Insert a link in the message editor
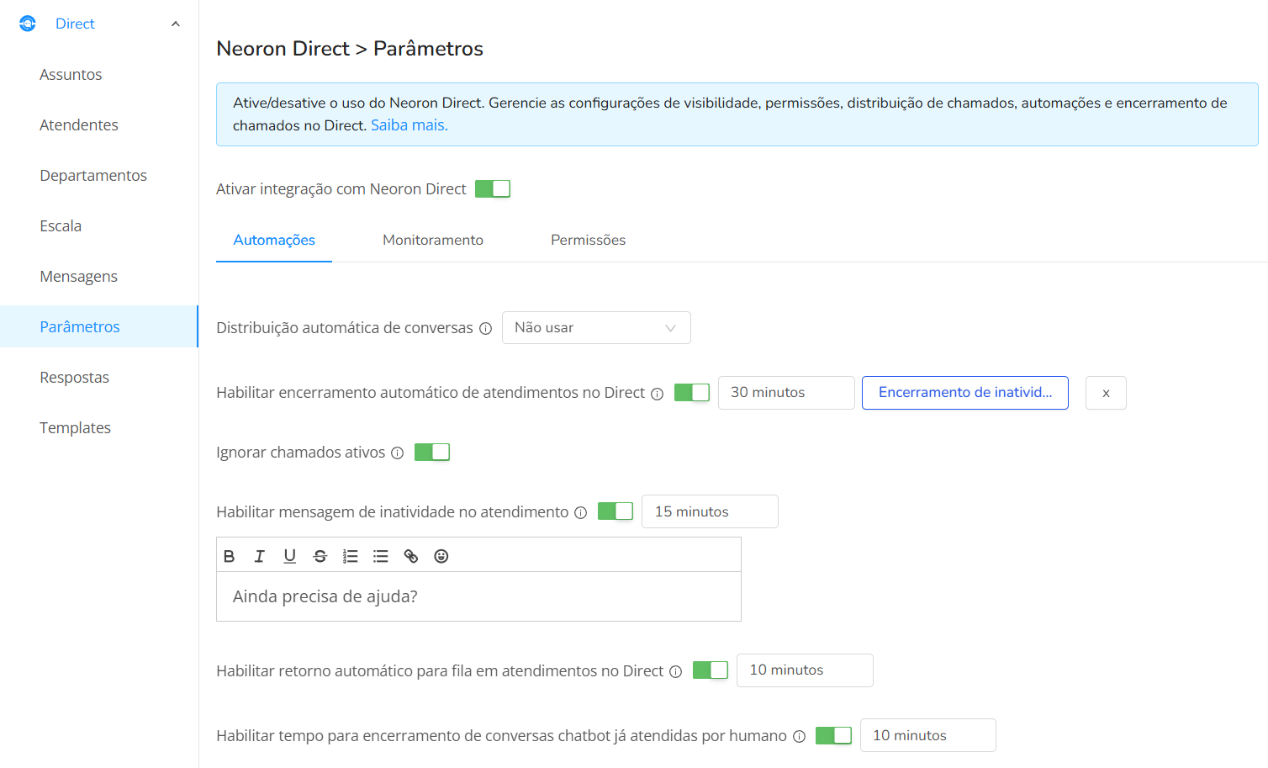 coord(411,556)
